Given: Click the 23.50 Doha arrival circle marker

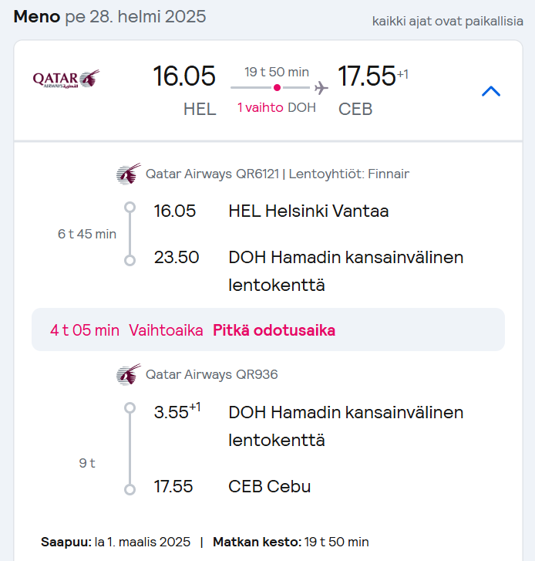Looking at the screenshot, I should [130, 260].
